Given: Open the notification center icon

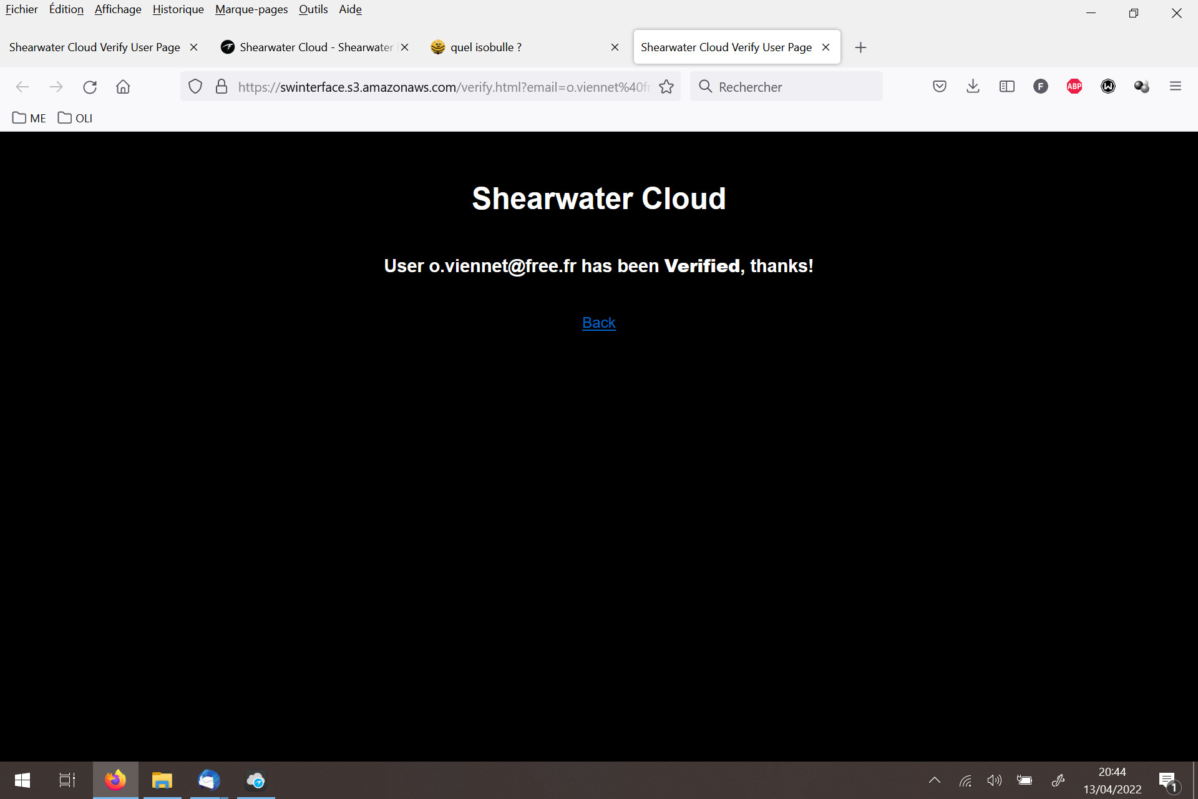Looking at the screenshot, I should (1168, 782).
